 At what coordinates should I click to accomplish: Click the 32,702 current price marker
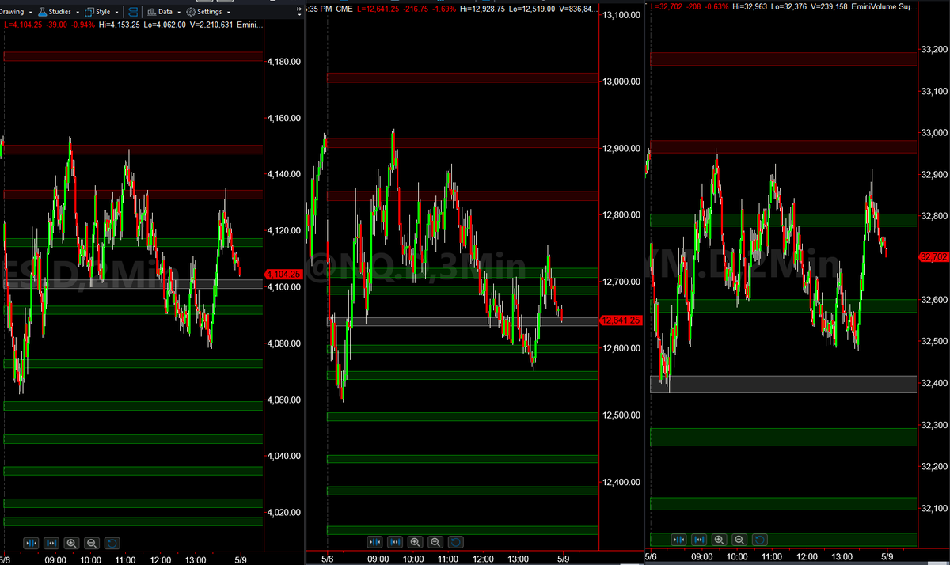(934, 256)
